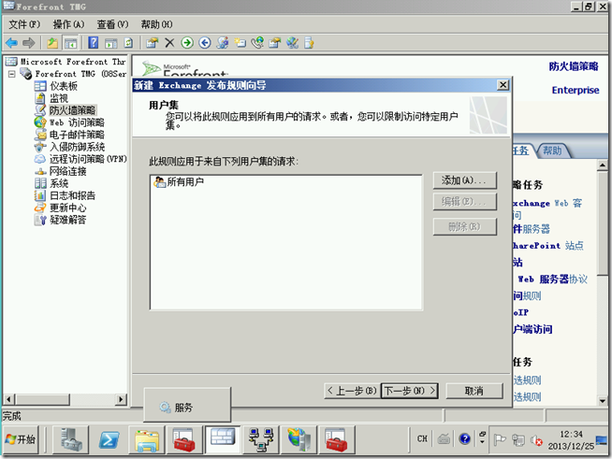Open 日志和报告 node
The height and width of the screenshot is (459, 612).
coord(72,195)
